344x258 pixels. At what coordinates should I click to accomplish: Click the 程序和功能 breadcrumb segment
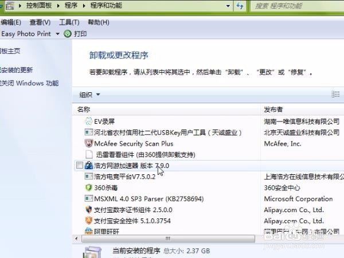click(x=106, y=5)
